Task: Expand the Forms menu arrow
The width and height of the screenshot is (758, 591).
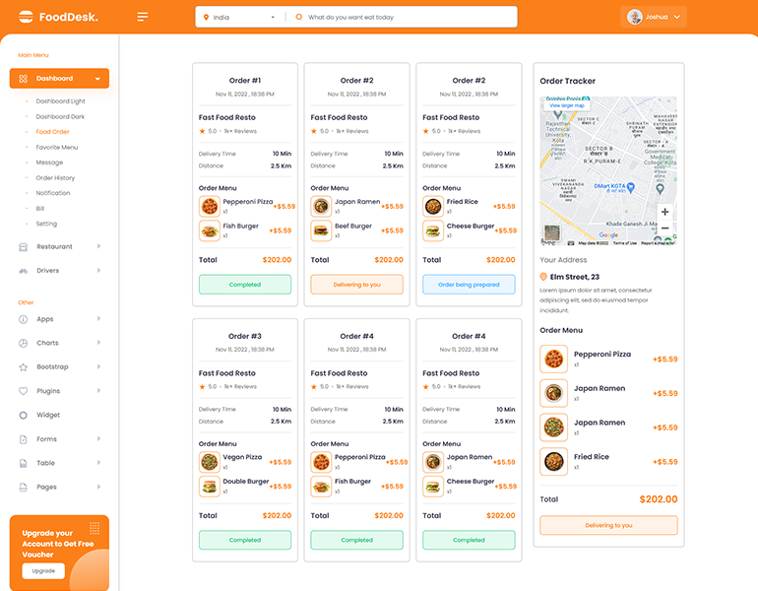Action: [x=98, y=439]
